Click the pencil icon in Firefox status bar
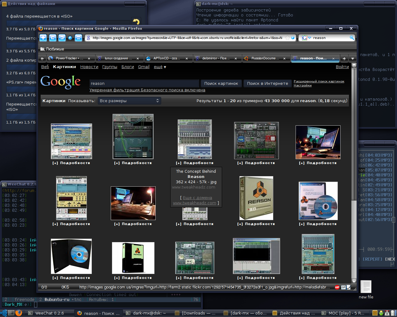This screenshot has width=397, height=317. pos(349,287)
